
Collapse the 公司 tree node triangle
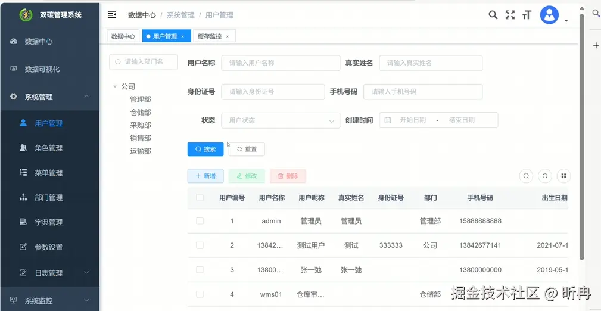point(115,86)
